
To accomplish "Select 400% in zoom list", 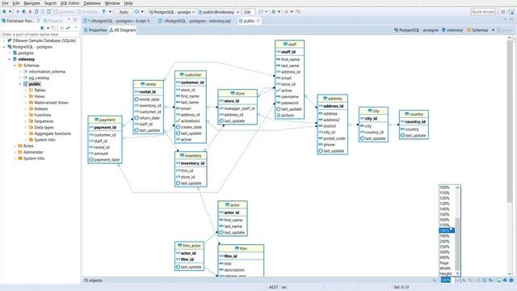I will coord(444,258).
